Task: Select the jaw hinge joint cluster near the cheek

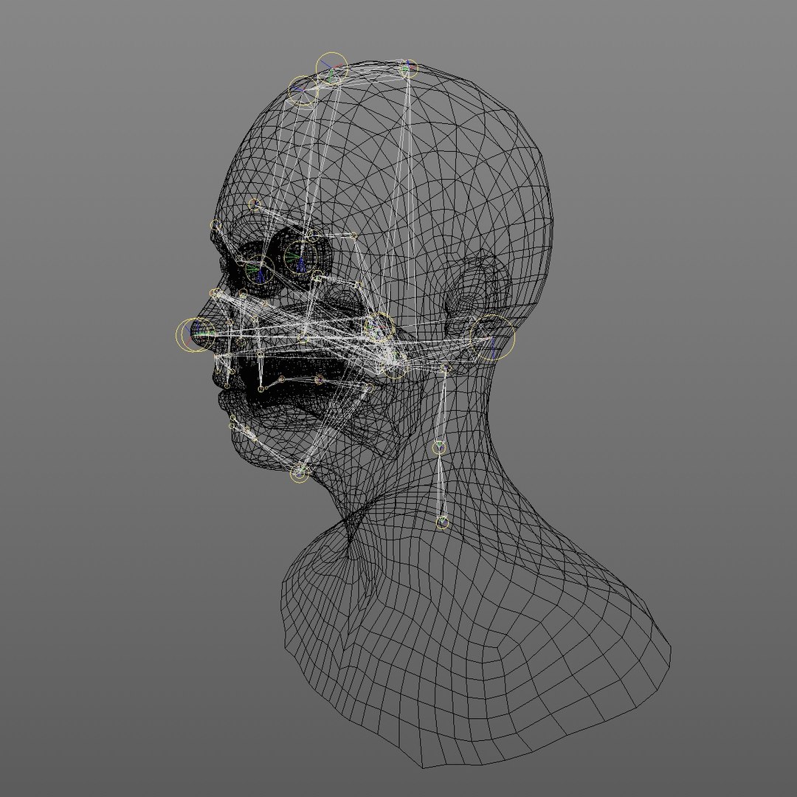Action: 380,328
